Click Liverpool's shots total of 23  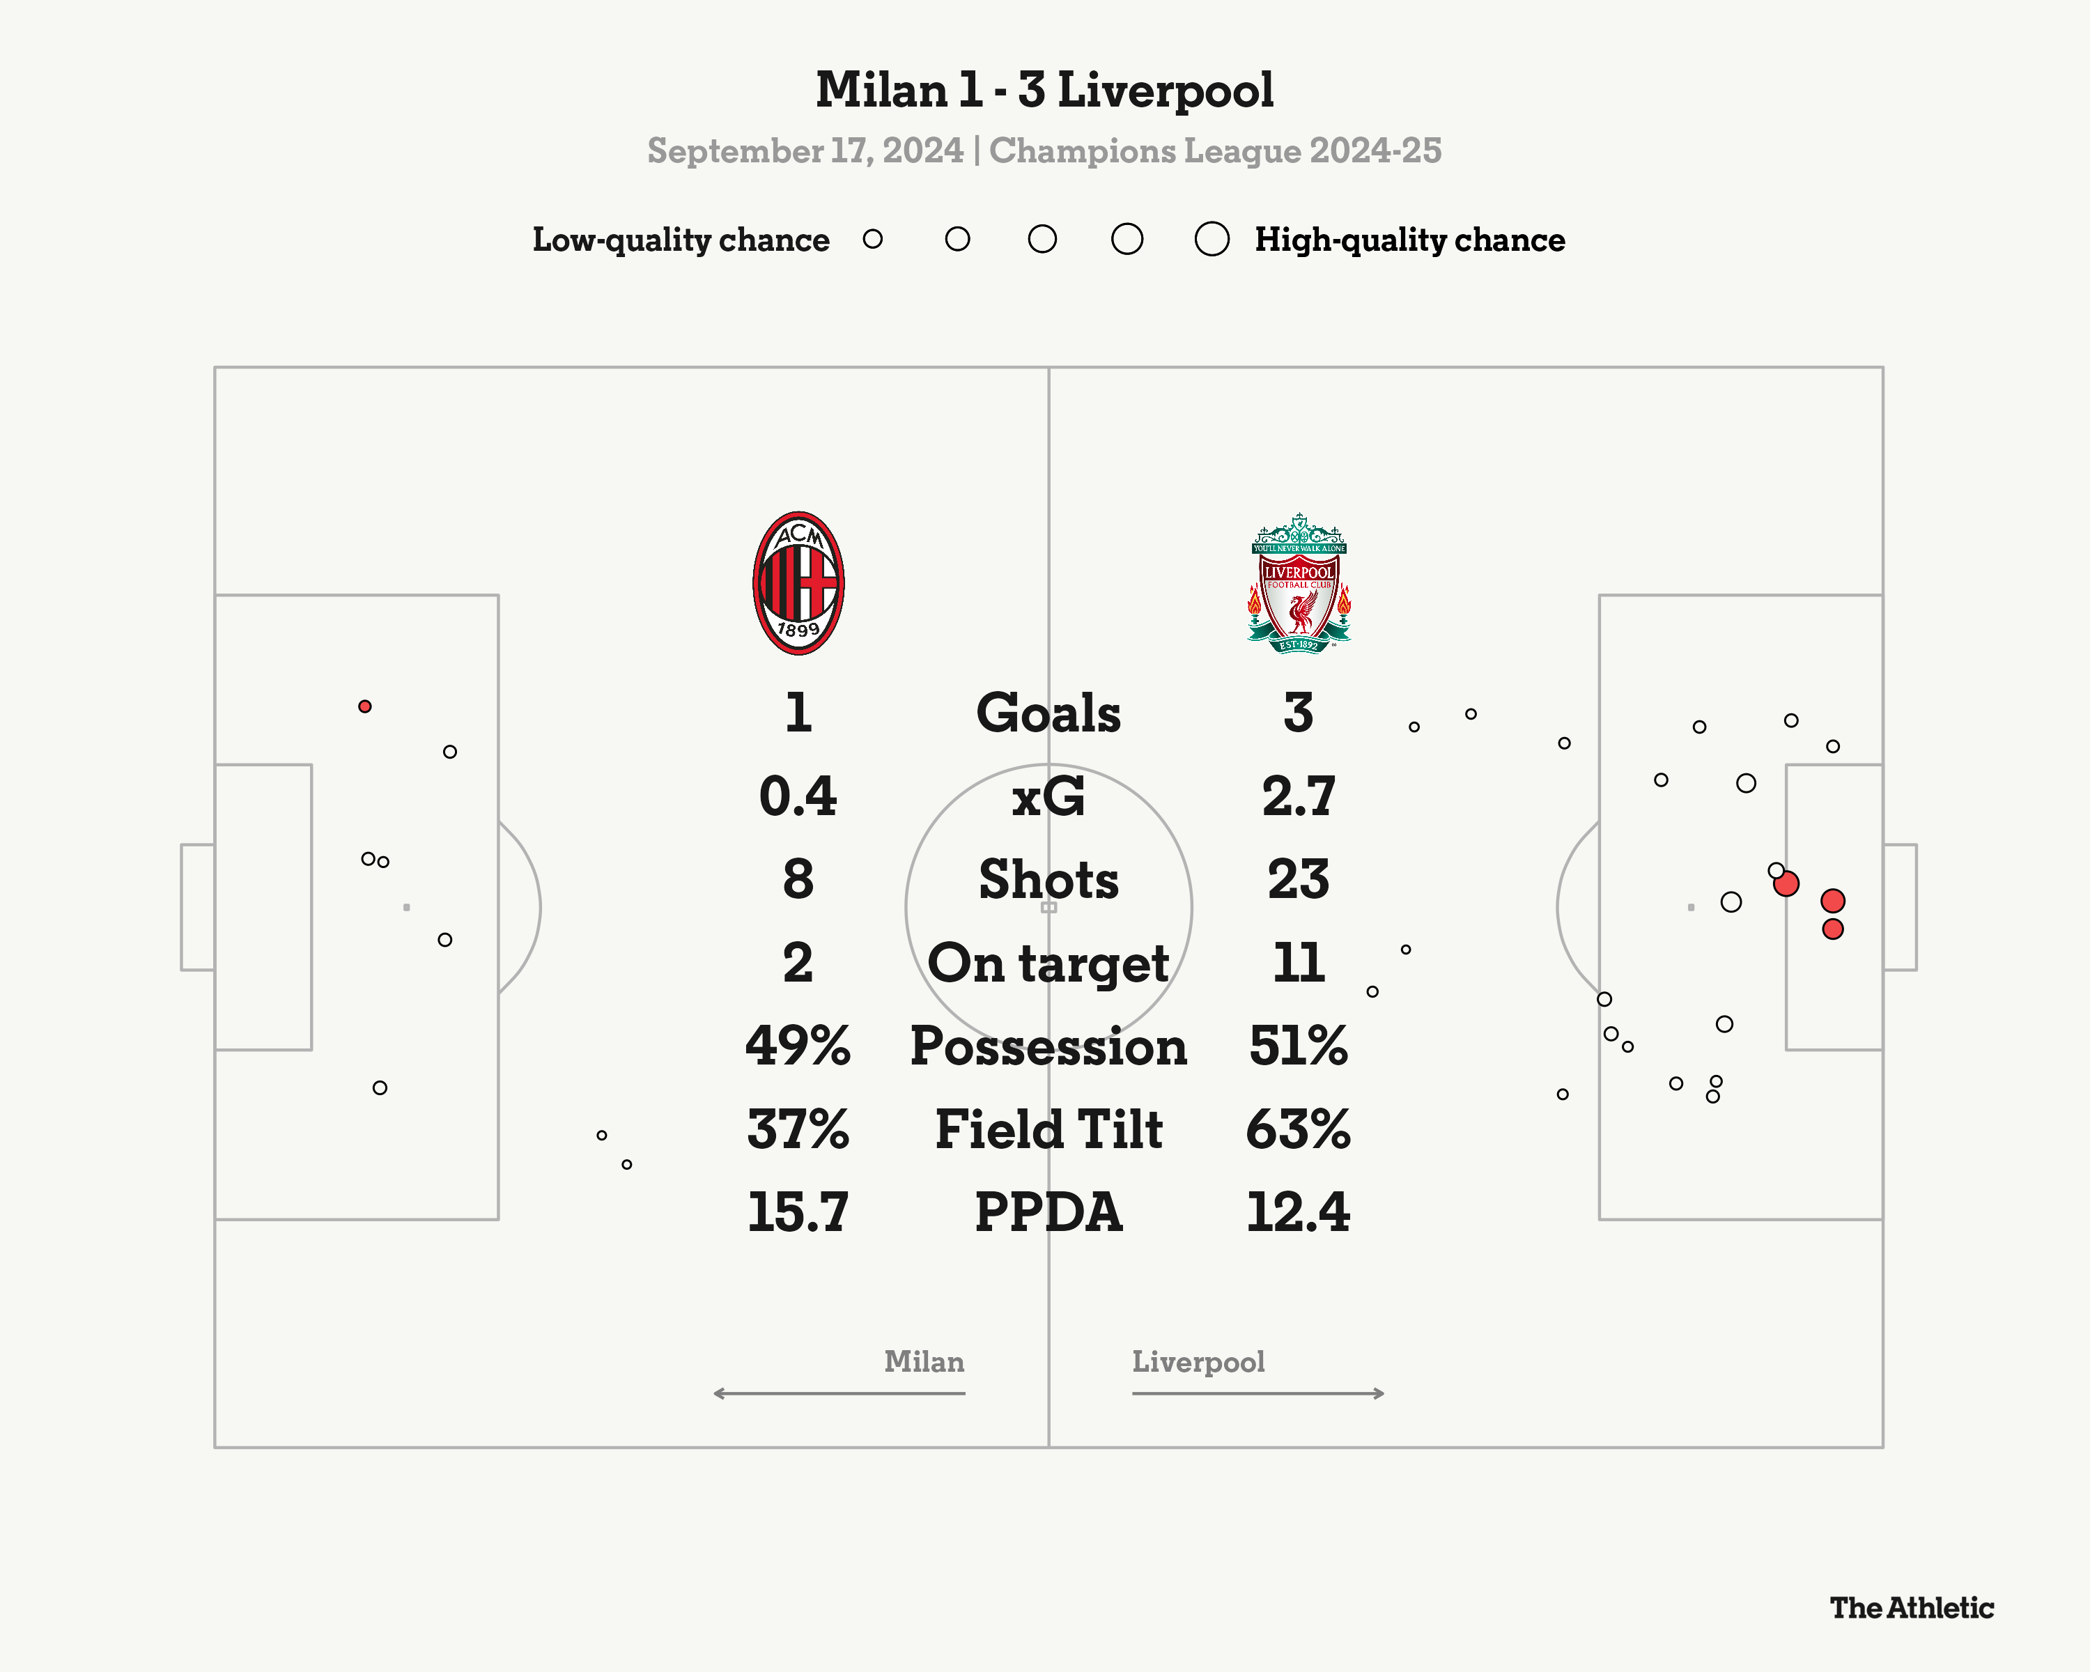point(1298,880)
